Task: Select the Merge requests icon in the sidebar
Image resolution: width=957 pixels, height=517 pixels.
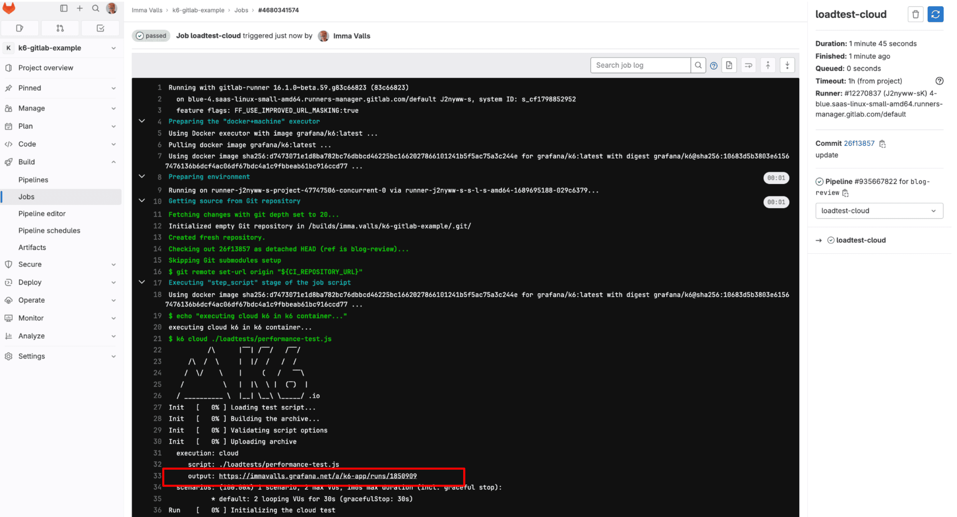Action: (x=60, y=28)
